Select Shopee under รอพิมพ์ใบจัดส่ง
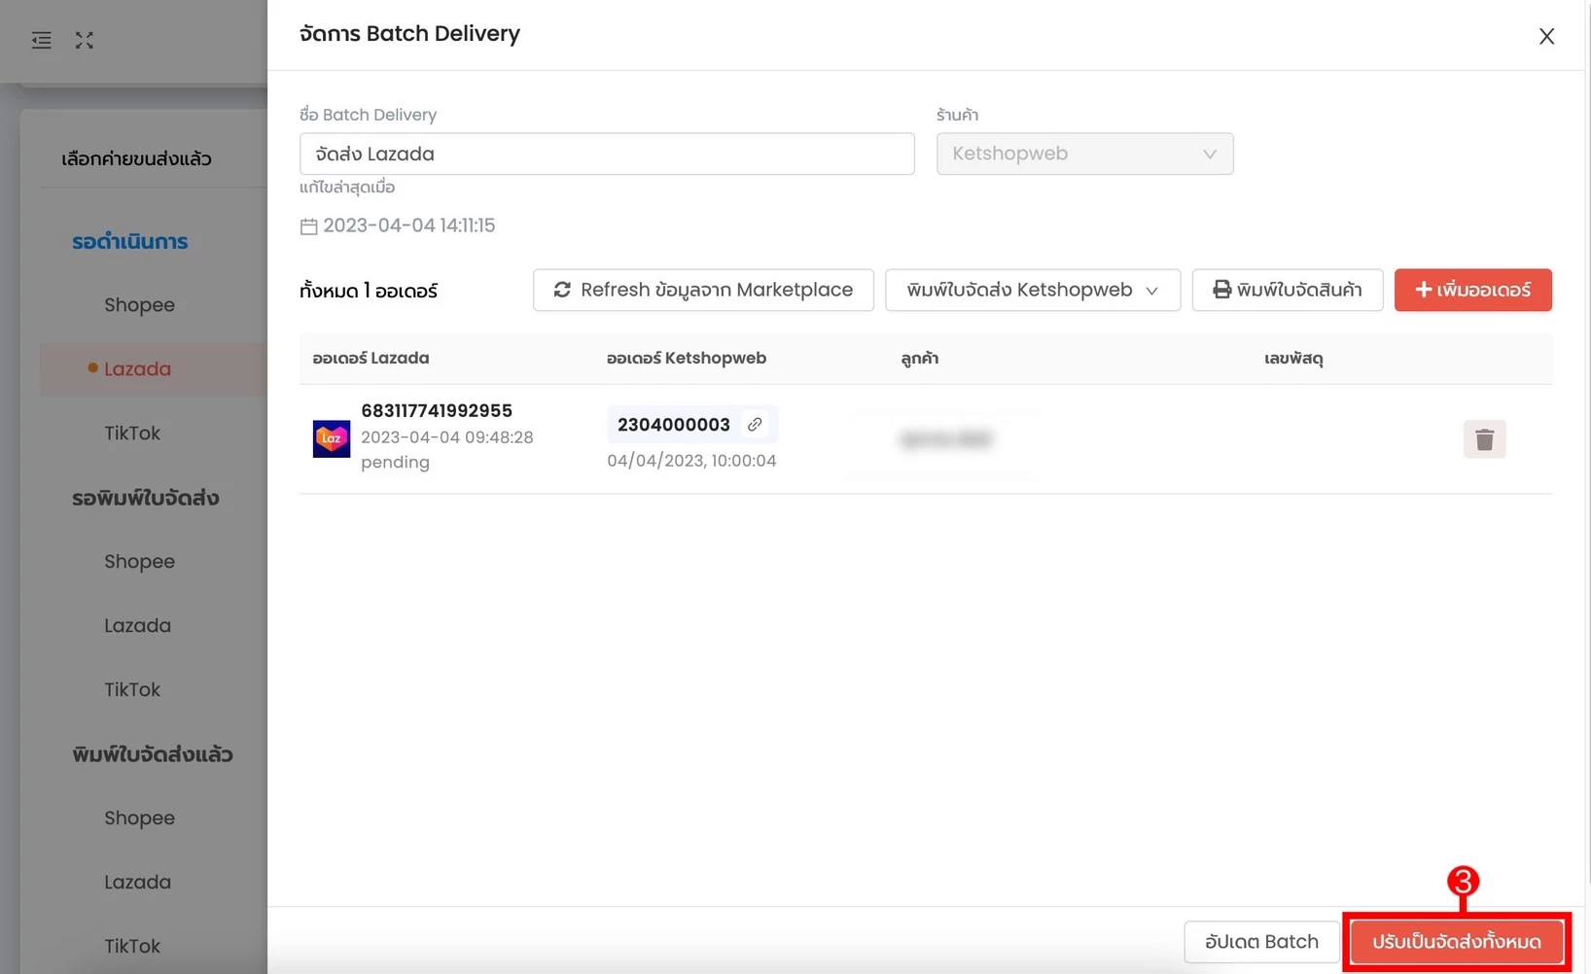The width and height of the screenshot is (1591, 974). 139,562
